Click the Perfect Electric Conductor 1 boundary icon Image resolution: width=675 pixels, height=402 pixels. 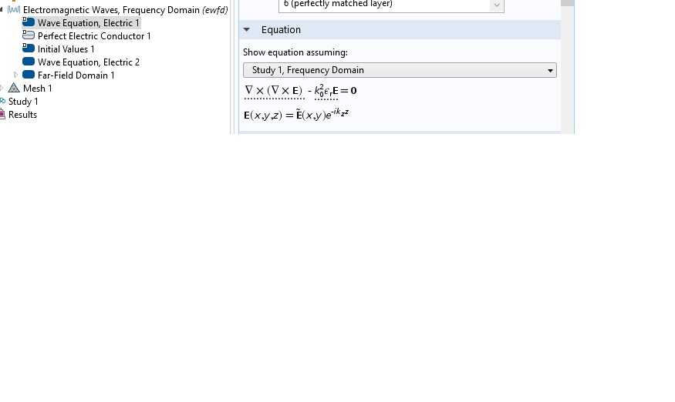29,35
